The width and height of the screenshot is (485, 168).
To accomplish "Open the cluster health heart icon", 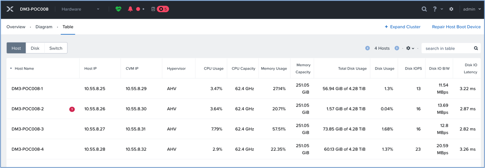I will [118, 9].
